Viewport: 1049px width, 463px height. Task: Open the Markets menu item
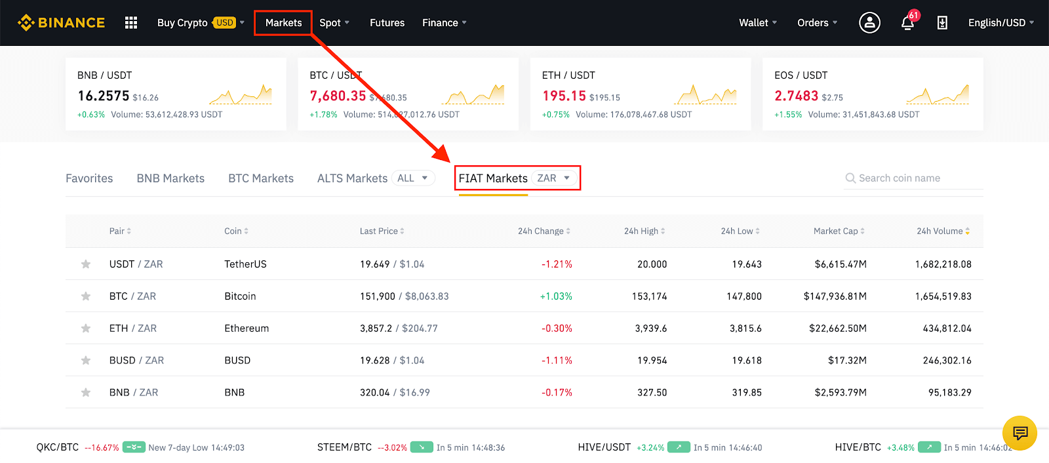(x=283, y=23)
